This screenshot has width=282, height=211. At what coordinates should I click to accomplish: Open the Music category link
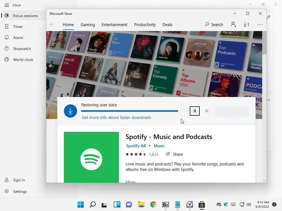[159, 146]
